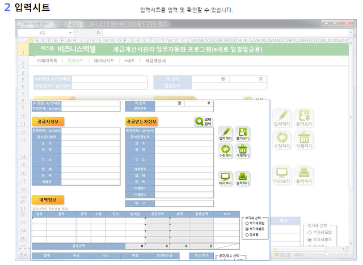Click 출력하기 printer icon in enlarged view
This screenshot has width=363, height=265.
coord(242,178)
